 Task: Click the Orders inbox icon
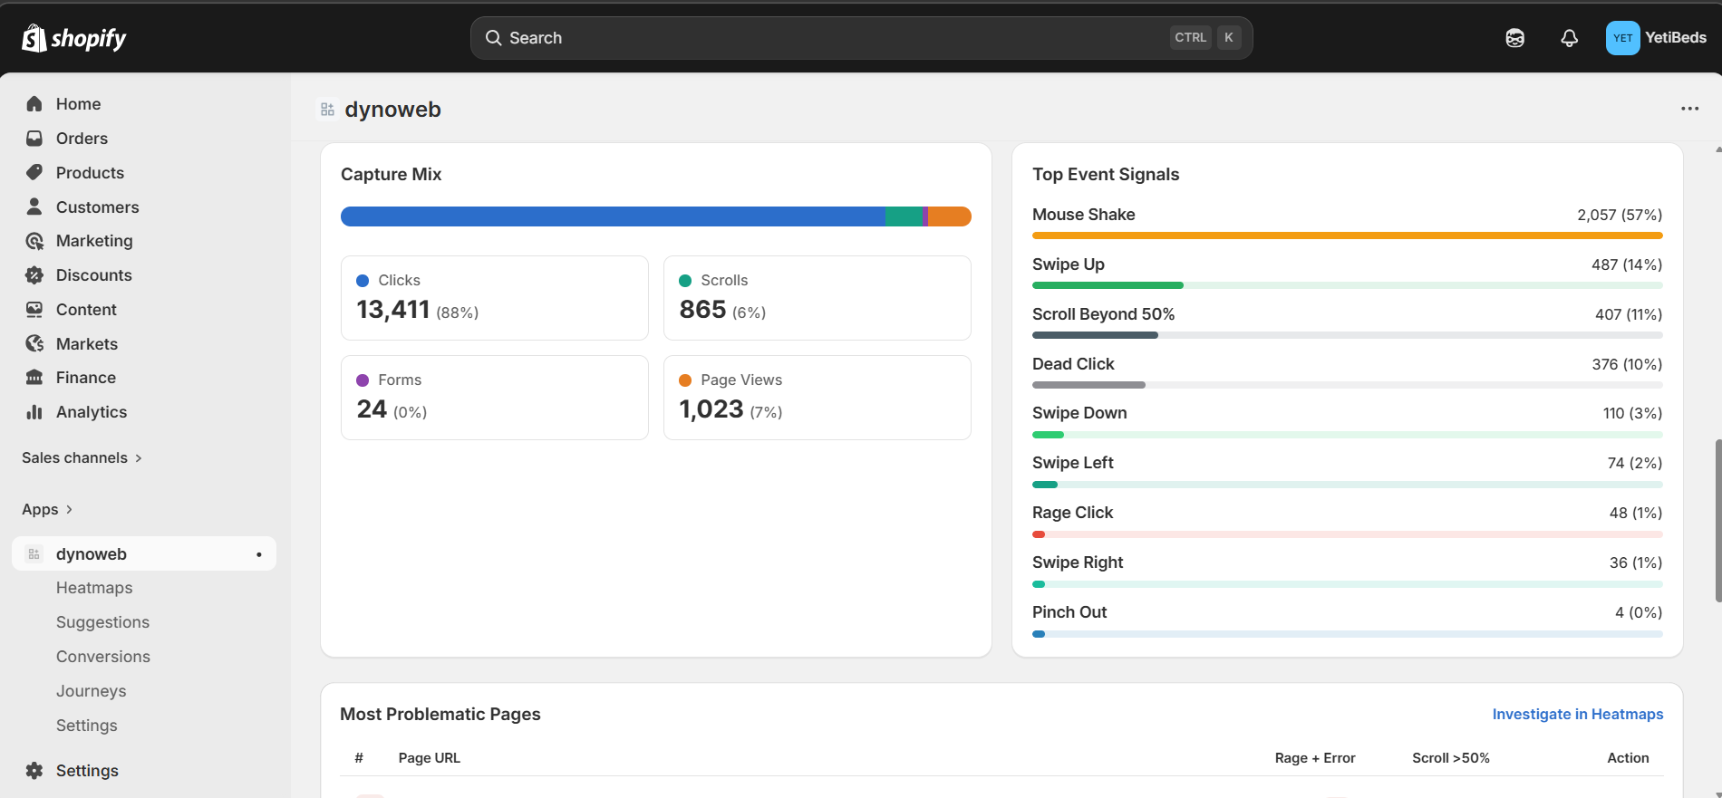click(x=34, y=139)
